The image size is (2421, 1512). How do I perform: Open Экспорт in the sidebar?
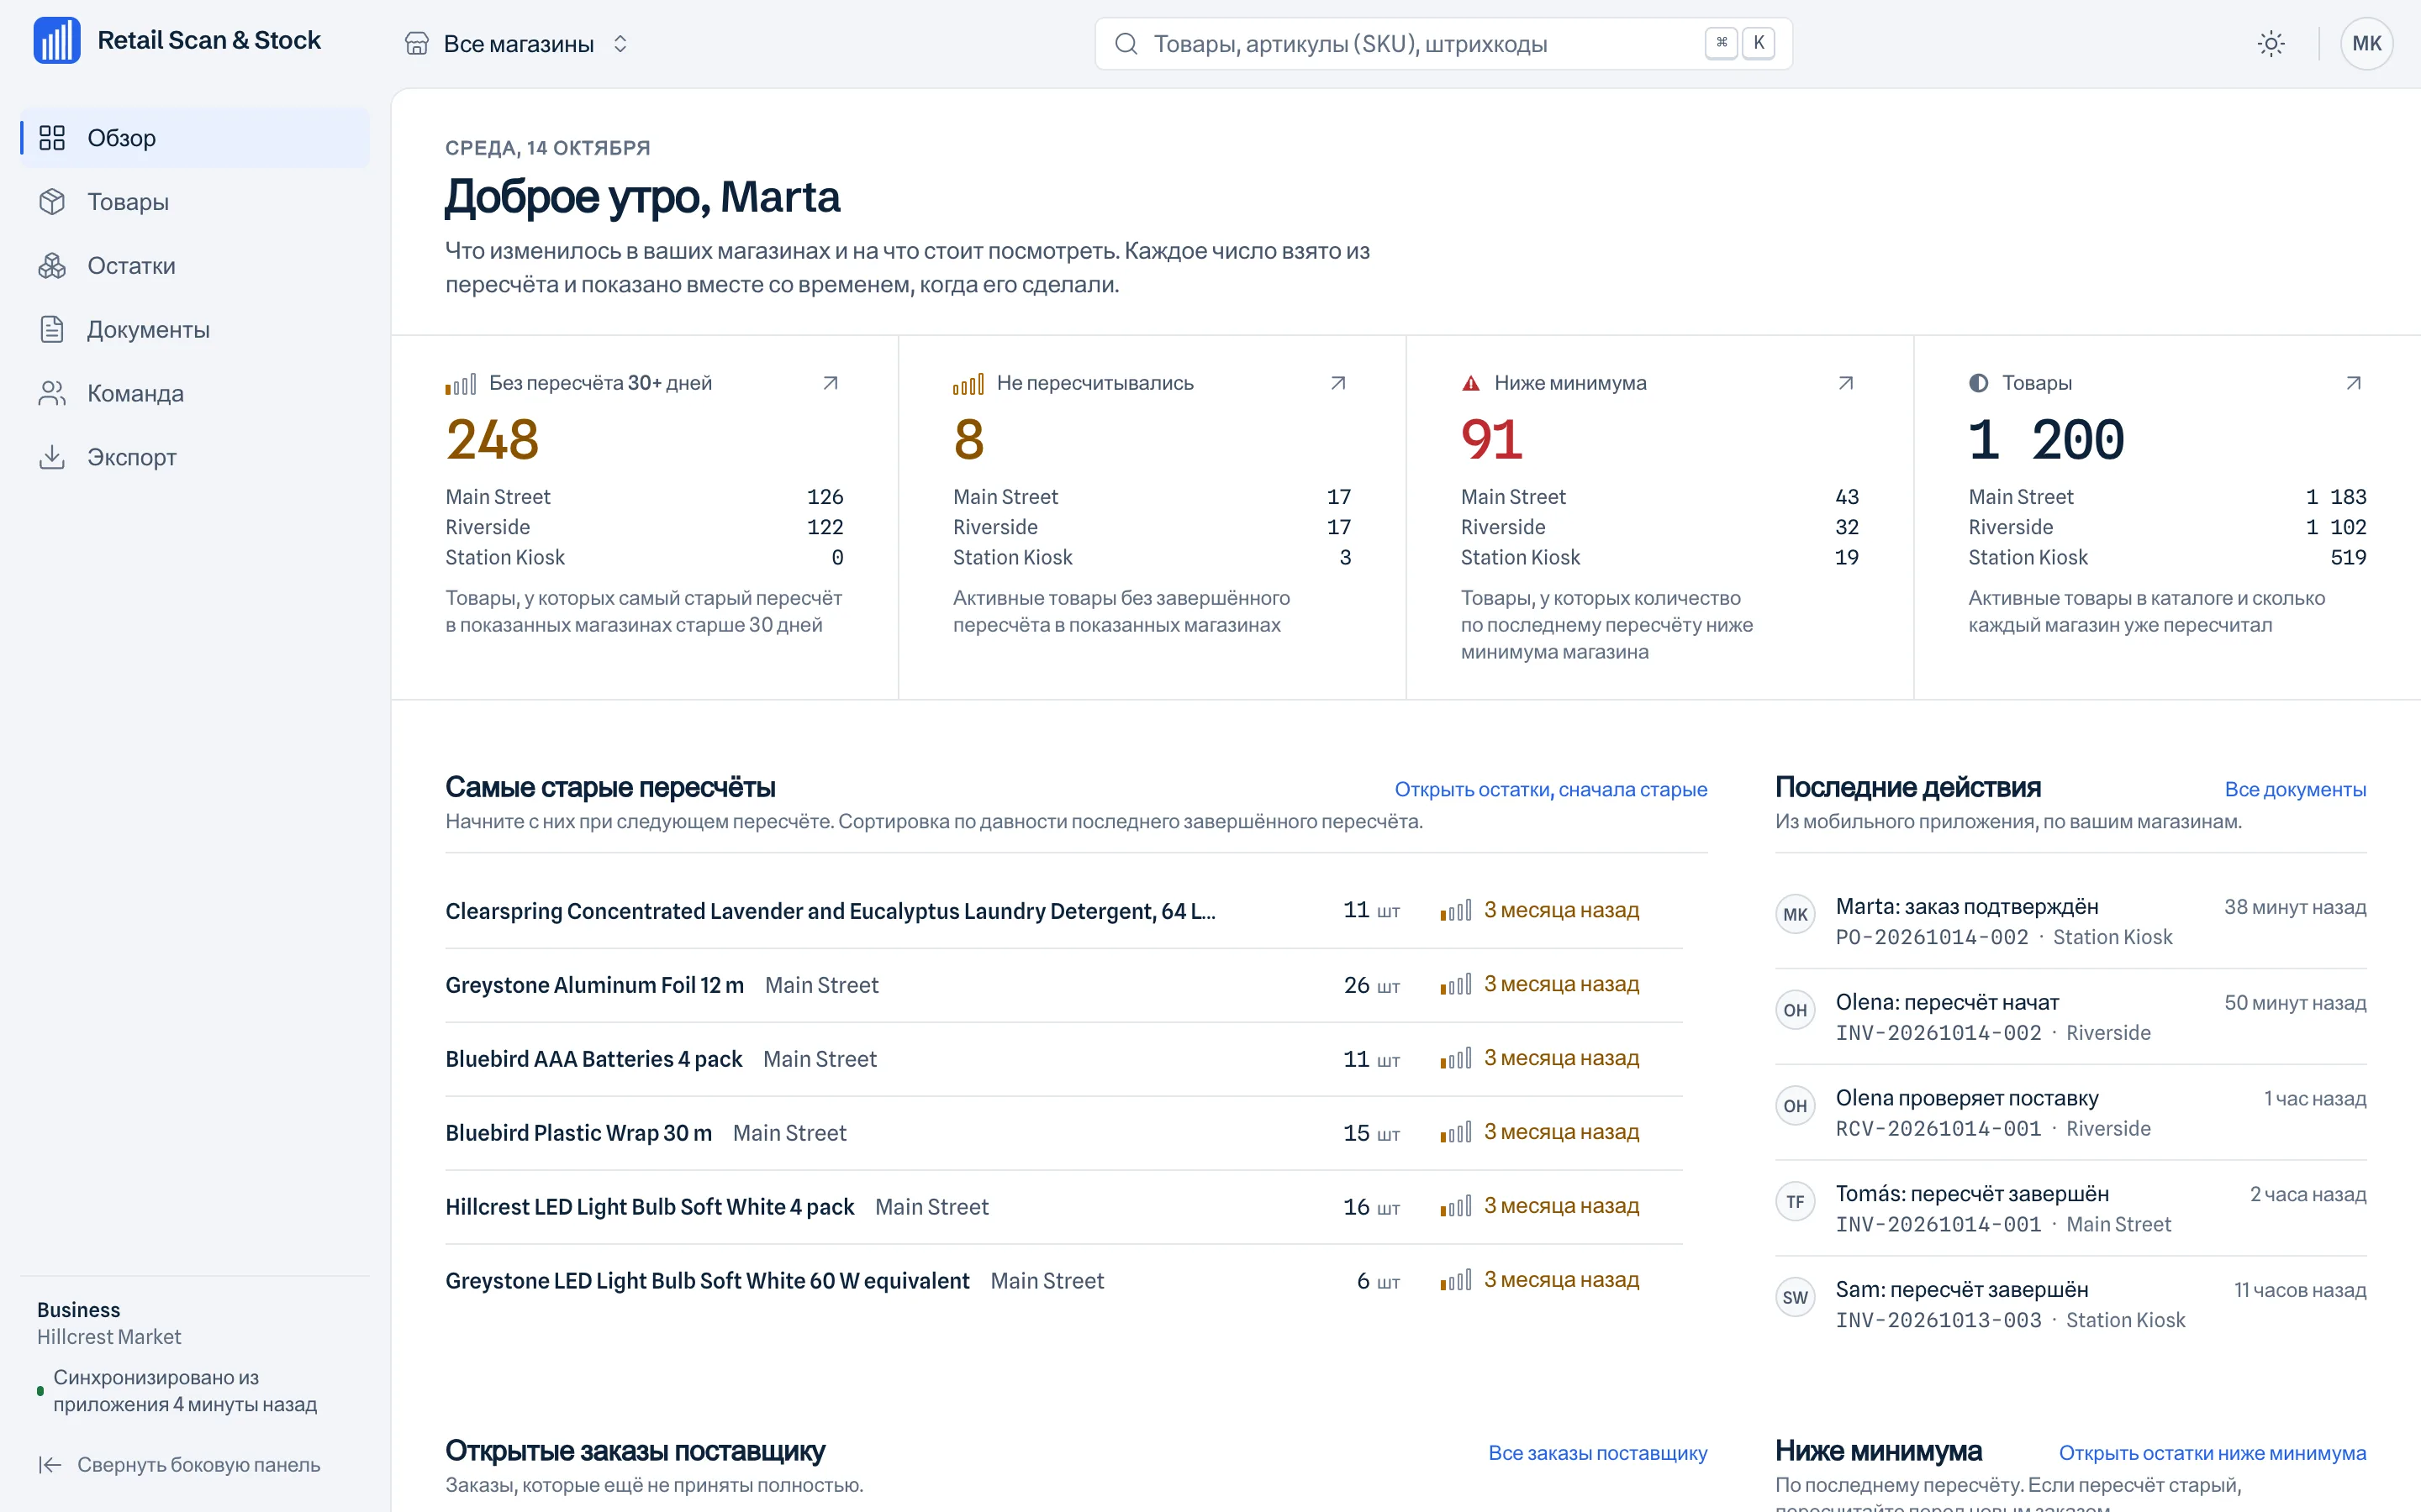[195, 458]
